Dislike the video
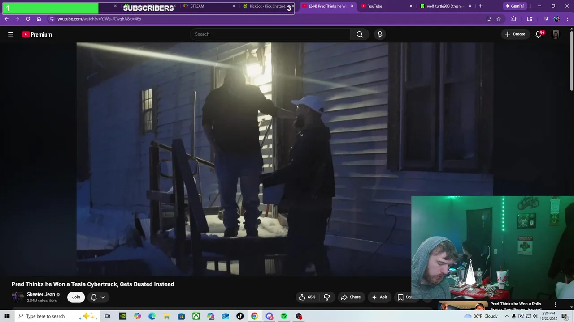This screenshot has height=322, width=574. click(327, 297)
